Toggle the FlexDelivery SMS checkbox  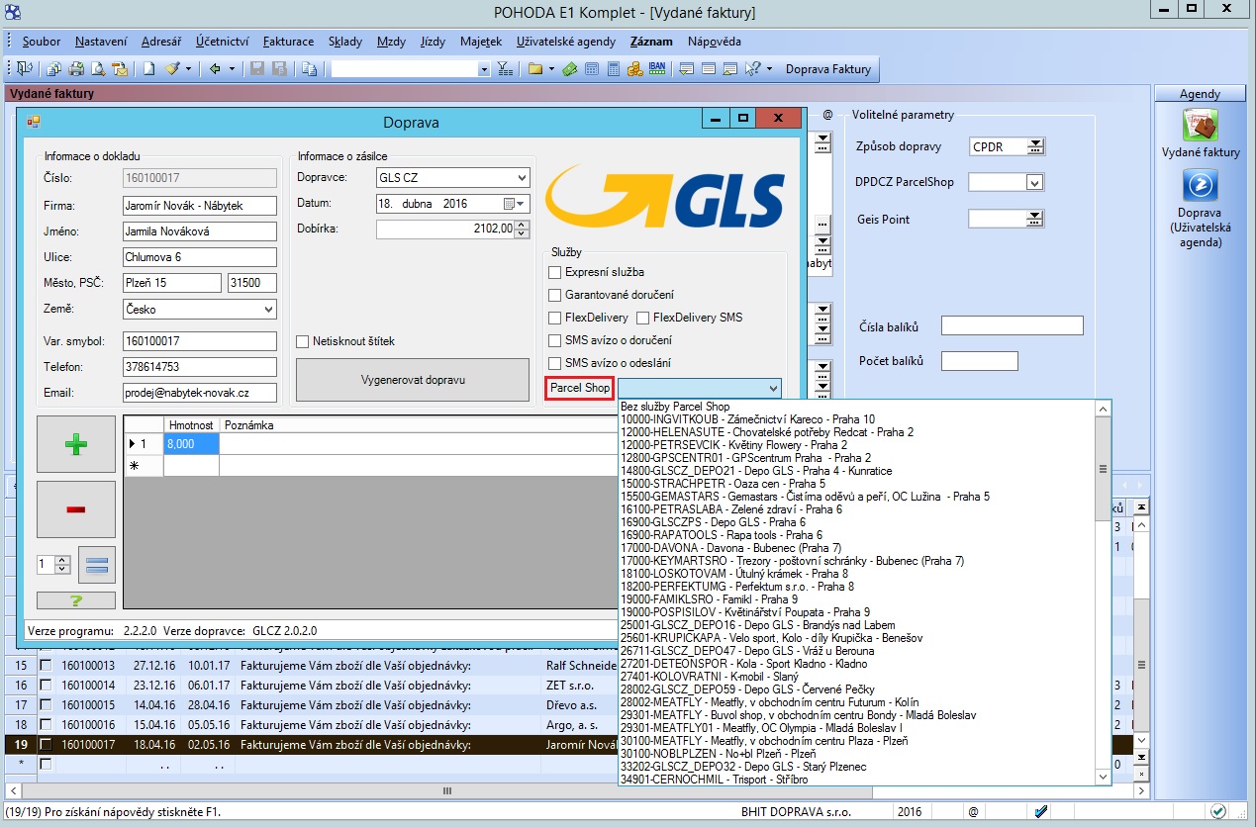pos(643,318)
